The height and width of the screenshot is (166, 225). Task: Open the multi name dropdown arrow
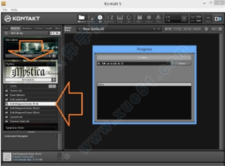[79, 29]
